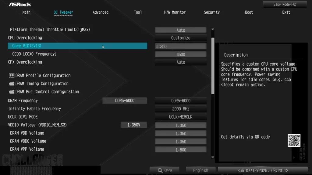Click the VDDIO Voltage 1.350 input field
The image size is (312, 175).
coord(181,125)
